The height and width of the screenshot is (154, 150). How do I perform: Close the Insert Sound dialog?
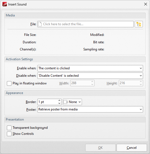(146, 4)
